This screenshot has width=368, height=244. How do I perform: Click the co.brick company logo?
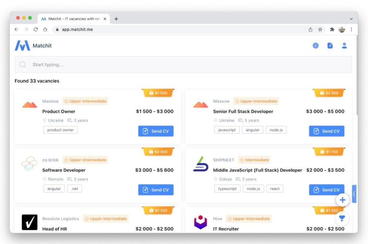29,163
